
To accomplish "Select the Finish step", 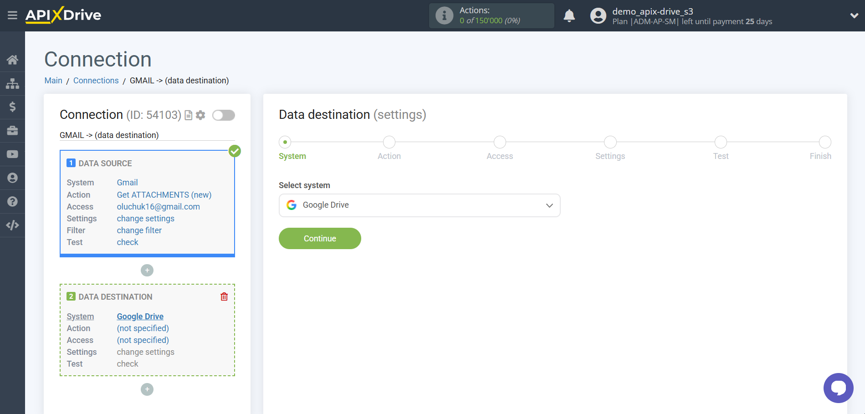I will (x=825, y=142).
